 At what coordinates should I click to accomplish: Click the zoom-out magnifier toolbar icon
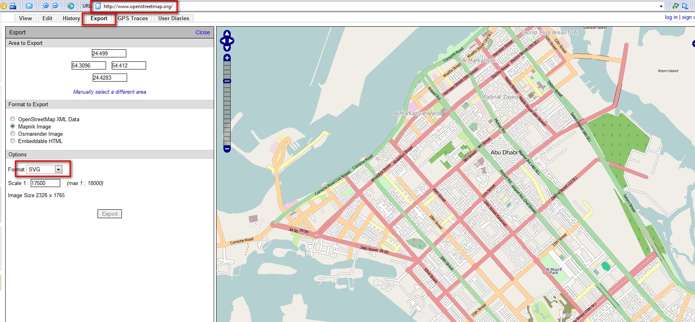[x=55, y=6]
